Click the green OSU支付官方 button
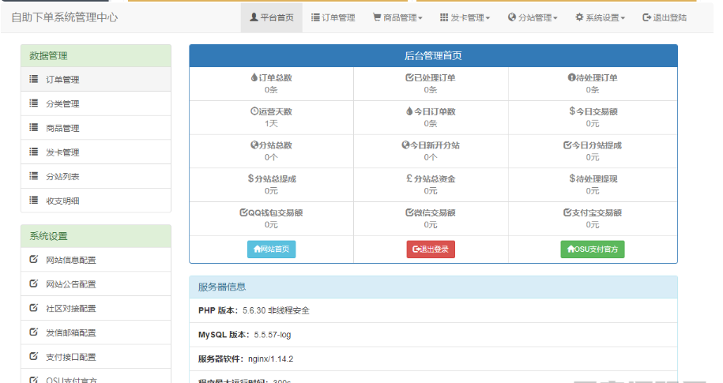Screen dimensions: 723x383 coord(593,250)
